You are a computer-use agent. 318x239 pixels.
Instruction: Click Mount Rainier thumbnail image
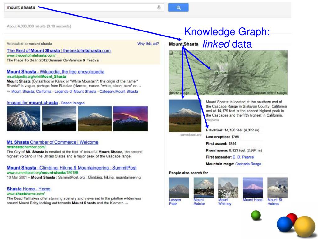(x=204, y=187)
